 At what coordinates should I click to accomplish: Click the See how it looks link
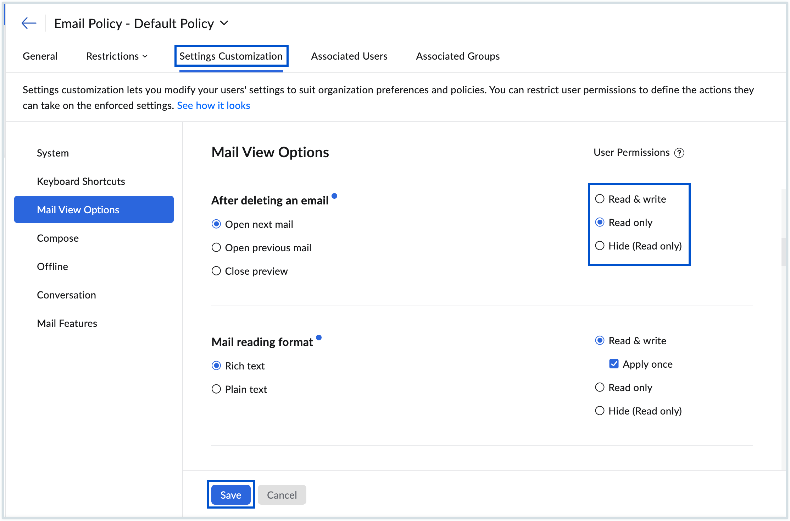[213, 105]
